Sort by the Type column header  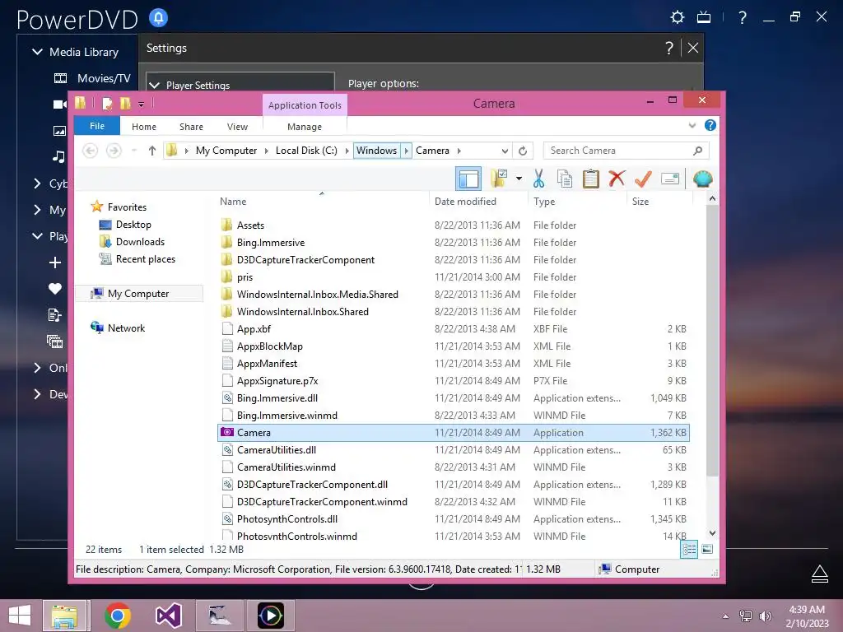[x=544, y=201]
